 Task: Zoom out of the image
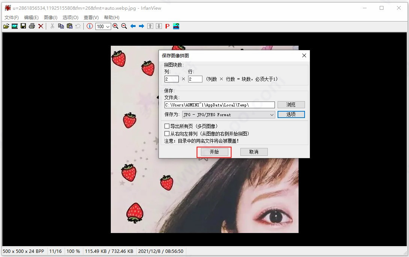pyautogui.click(x=124, y=26)
